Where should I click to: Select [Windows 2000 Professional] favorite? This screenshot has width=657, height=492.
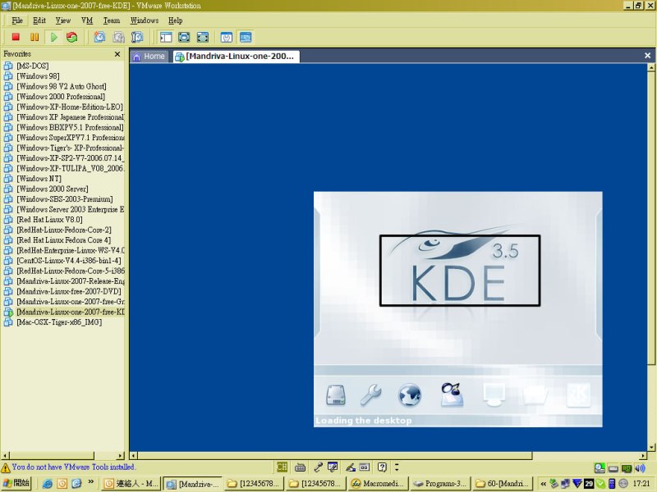(61, 97)
